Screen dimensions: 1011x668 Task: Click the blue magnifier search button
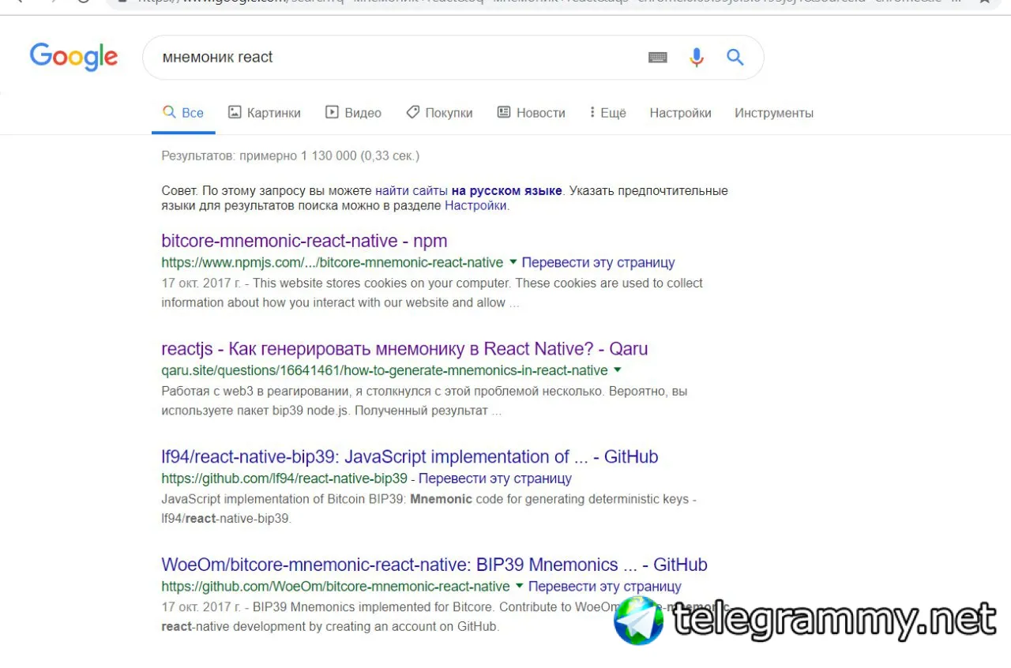[x=735, y=57]
